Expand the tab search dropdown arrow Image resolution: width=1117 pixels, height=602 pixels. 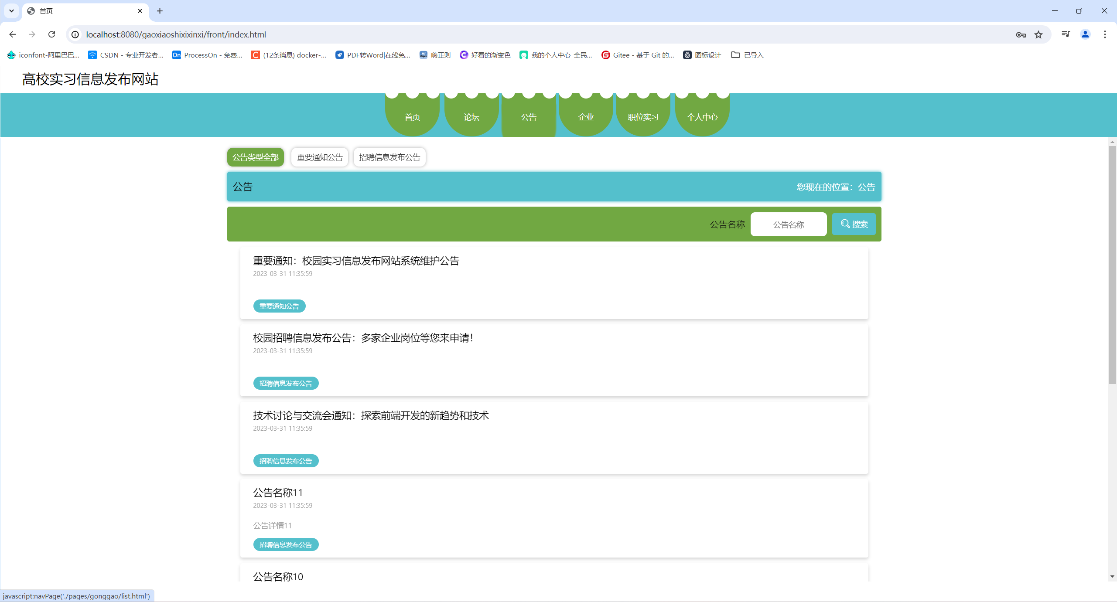click(11, 11)
